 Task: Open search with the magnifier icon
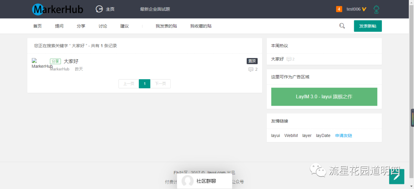click(x=342, y=26)
